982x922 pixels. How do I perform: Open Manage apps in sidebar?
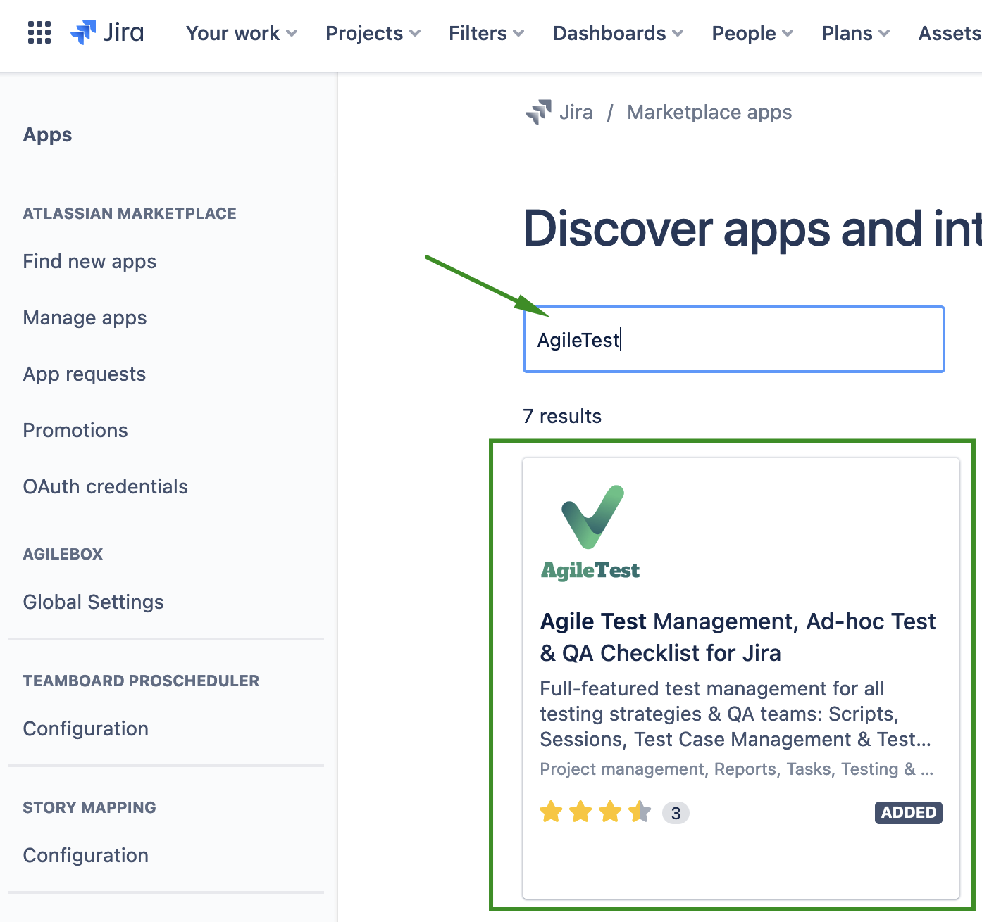(85, 317)
